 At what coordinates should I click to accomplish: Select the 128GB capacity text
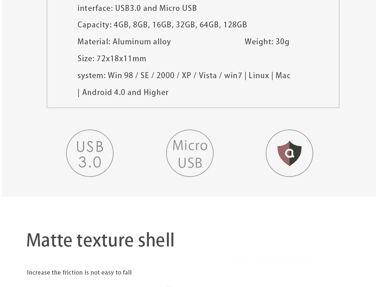235,25
